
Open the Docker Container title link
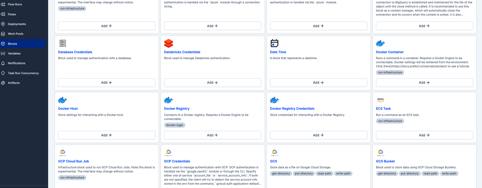point(390,52)
